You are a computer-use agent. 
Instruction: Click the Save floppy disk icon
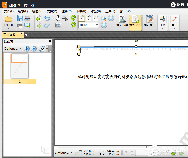coord(20,18)
